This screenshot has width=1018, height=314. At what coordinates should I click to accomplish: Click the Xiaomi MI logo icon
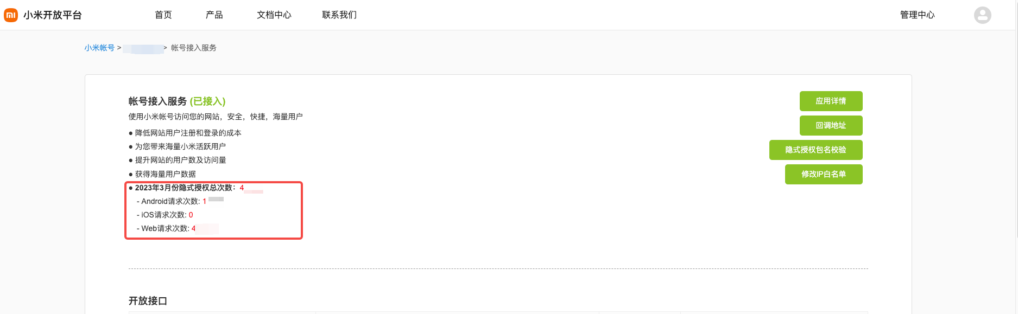point(11,15)
